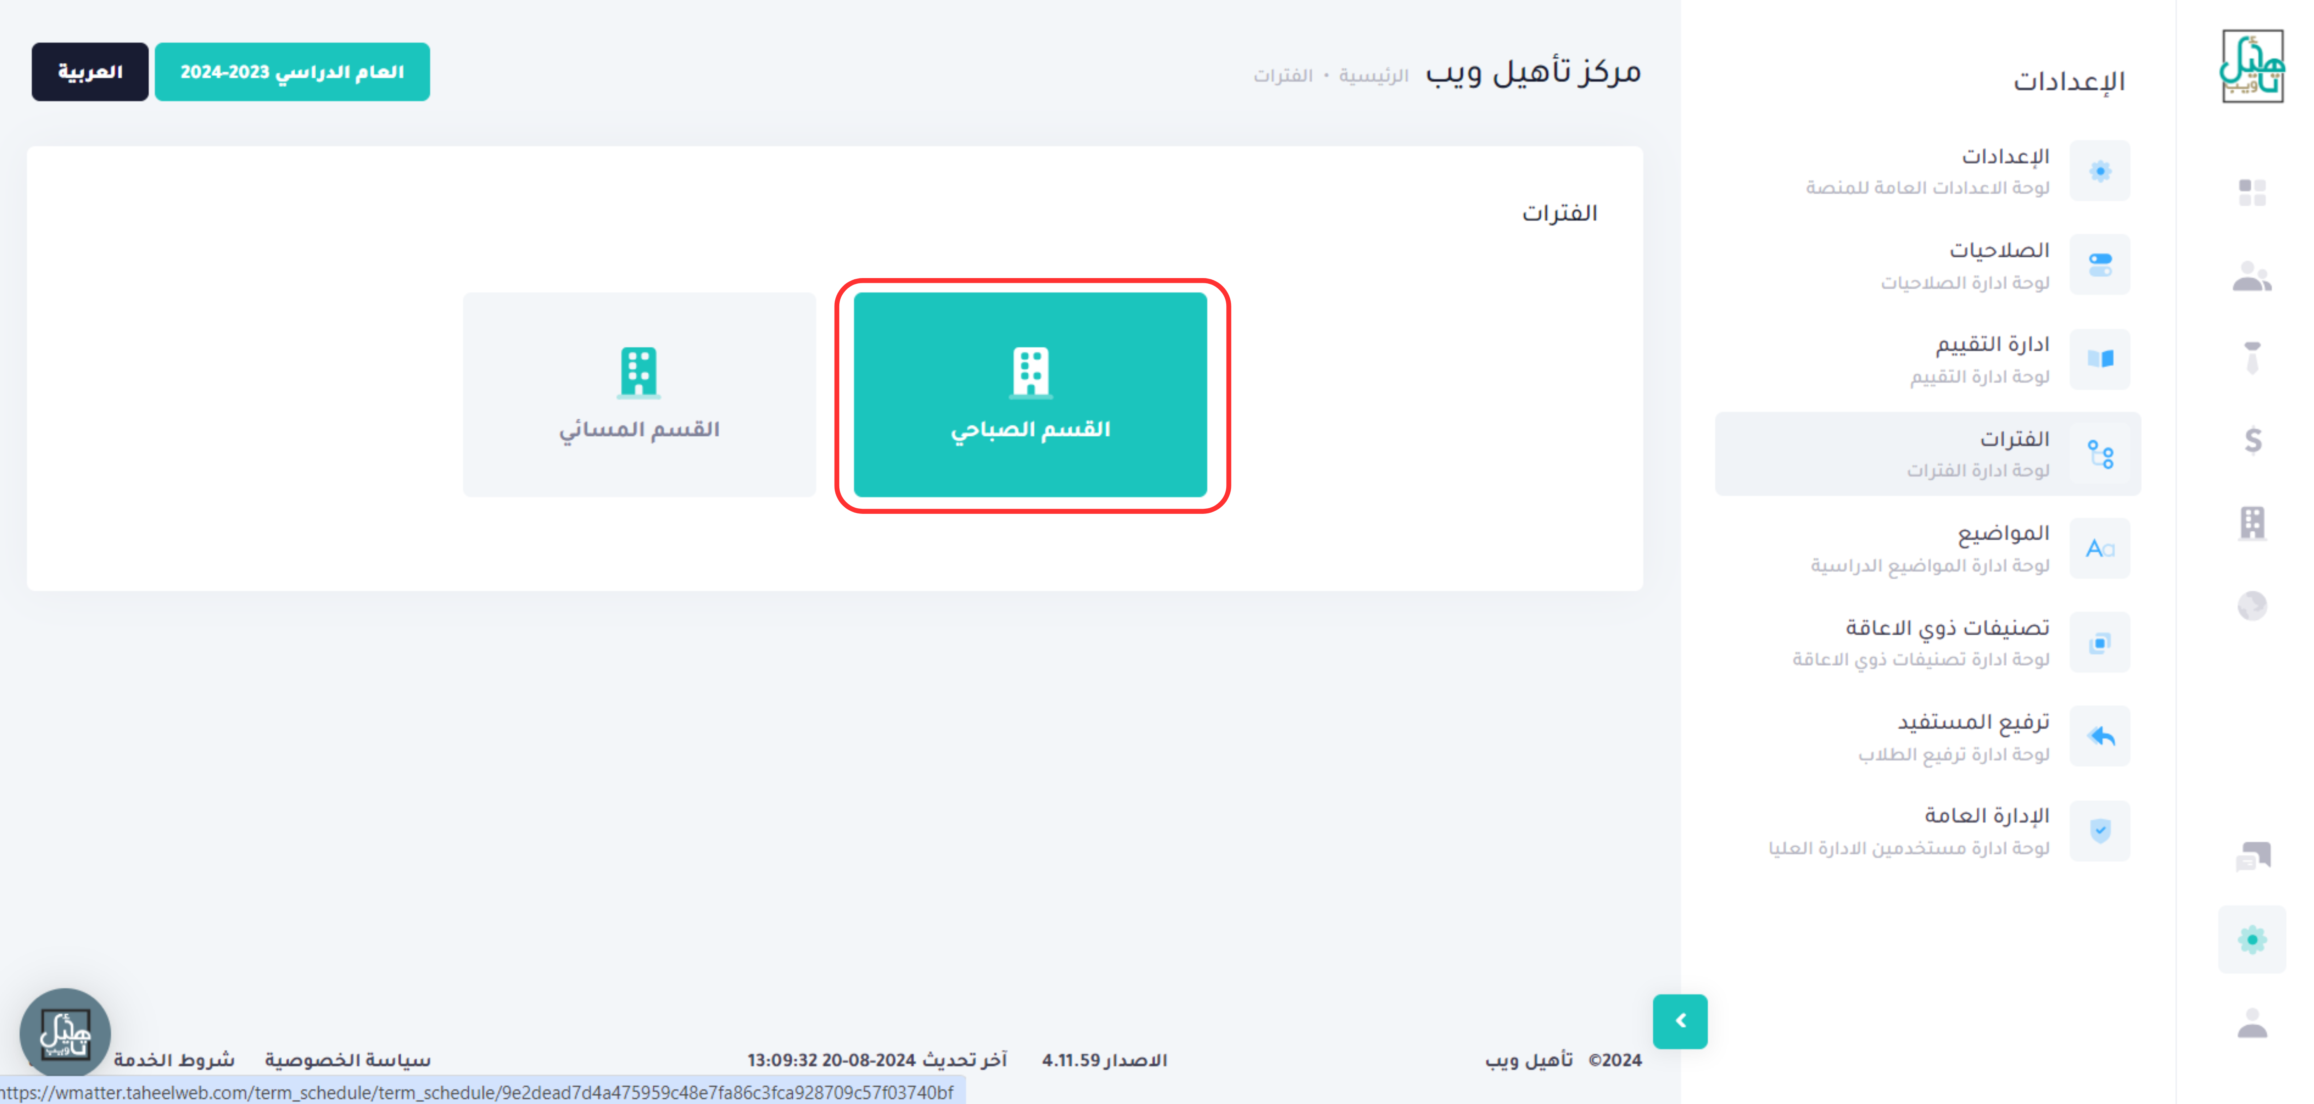Open the Taheel Web logo at top of sidebar

click(x=2252, y=66)
